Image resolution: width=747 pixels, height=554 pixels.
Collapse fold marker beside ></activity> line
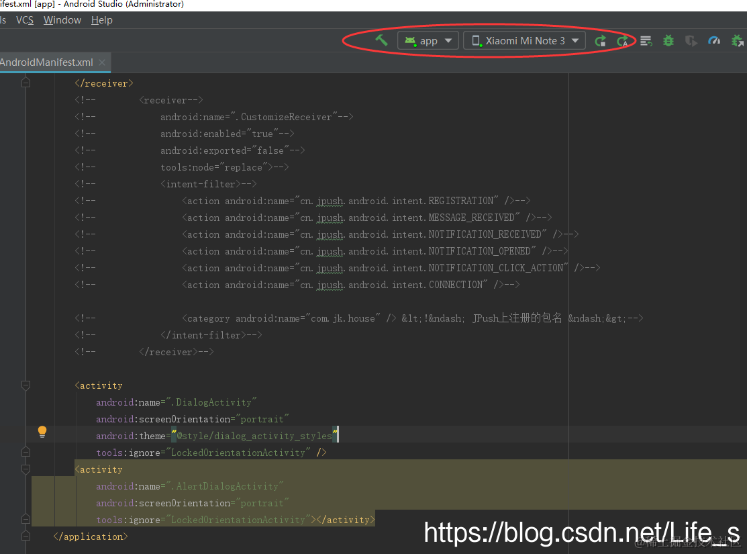pyautogui.click(x=26, y=519)
